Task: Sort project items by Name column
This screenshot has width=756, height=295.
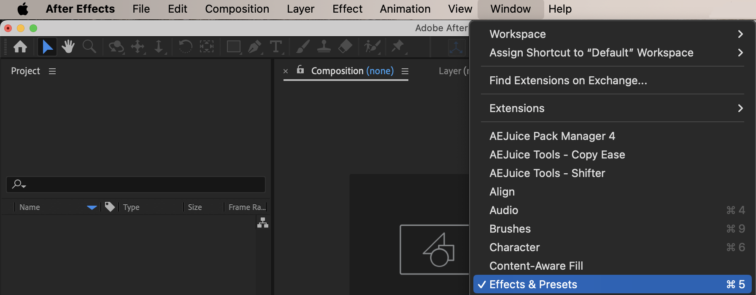Action: [x=30, y=207]
